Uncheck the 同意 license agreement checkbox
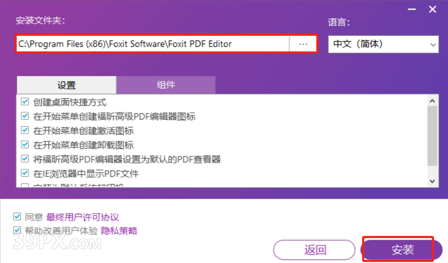This screenshot has width=448, height=263. (x=17, y=217)
